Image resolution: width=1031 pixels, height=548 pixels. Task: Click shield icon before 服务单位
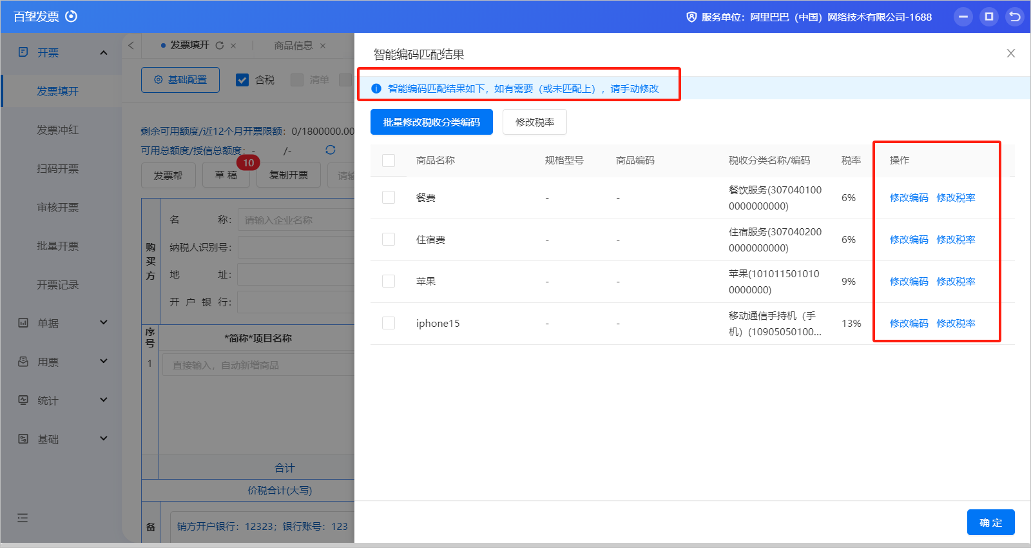coord(691,17)
